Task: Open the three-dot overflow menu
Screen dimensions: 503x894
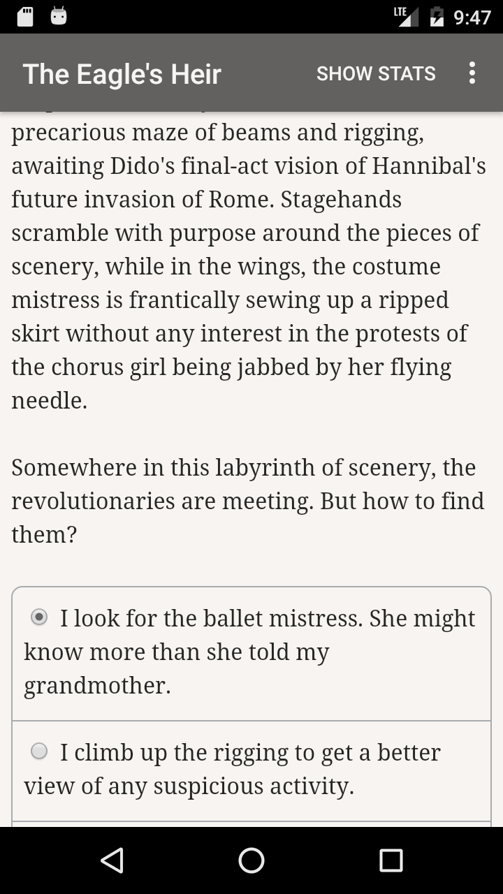Action: tap(472, 73)
